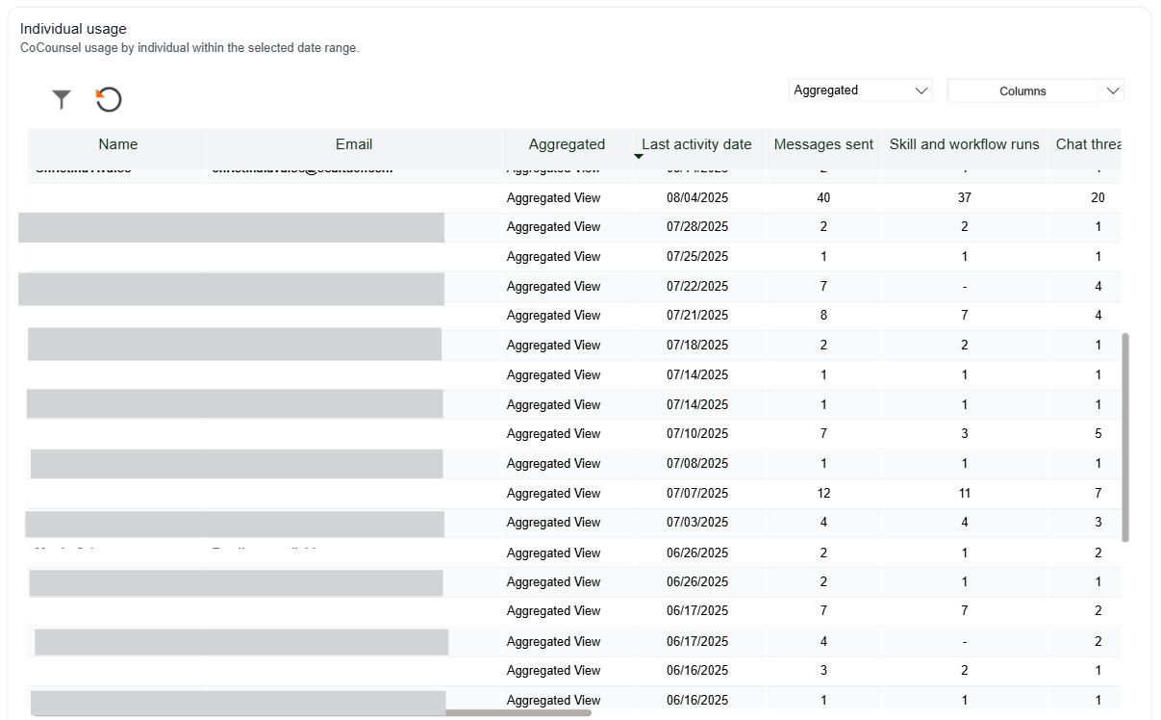Click Aggregated View in the 07/07/2025 row
The image size is (1161, 720).
pyautogui.click(x=553, y=494)
